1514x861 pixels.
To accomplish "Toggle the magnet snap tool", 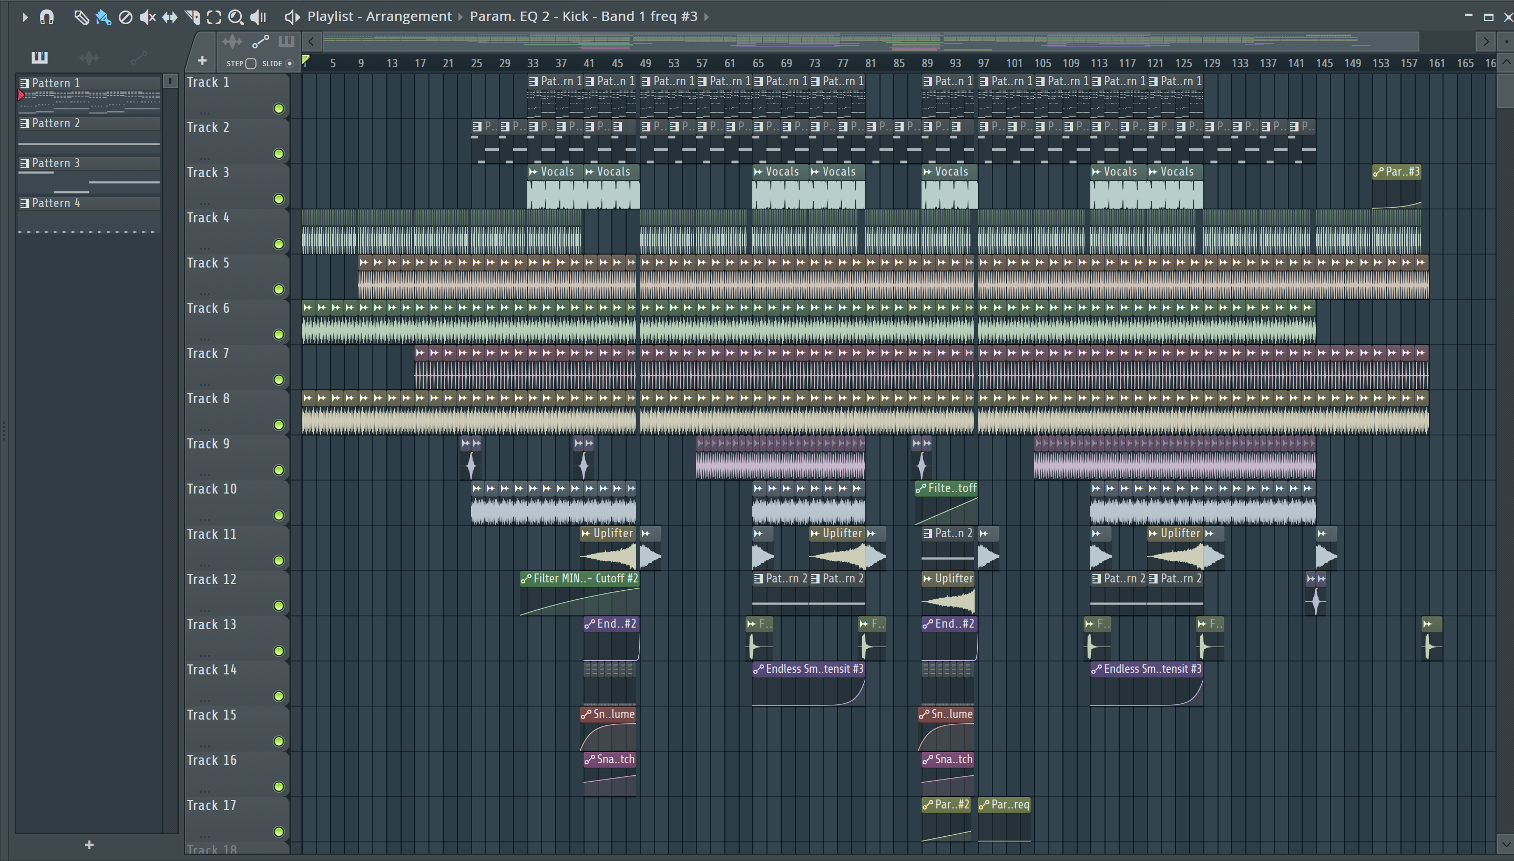I will [x=47, y=17].
